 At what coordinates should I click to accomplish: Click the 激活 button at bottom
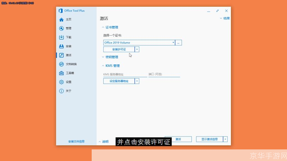coord(178,139)
